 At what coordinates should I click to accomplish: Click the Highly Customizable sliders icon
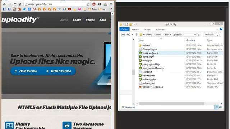9,125
